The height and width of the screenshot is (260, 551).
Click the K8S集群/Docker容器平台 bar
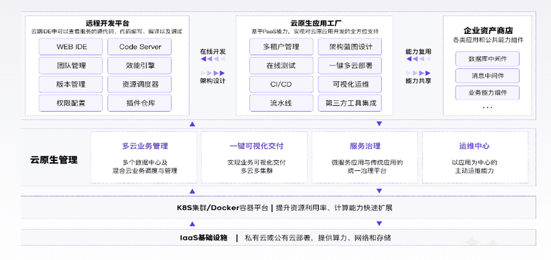[x=278, y=207]
